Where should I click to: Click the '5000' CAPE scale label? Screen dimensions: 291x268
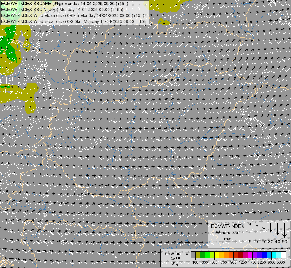point(281,262)
